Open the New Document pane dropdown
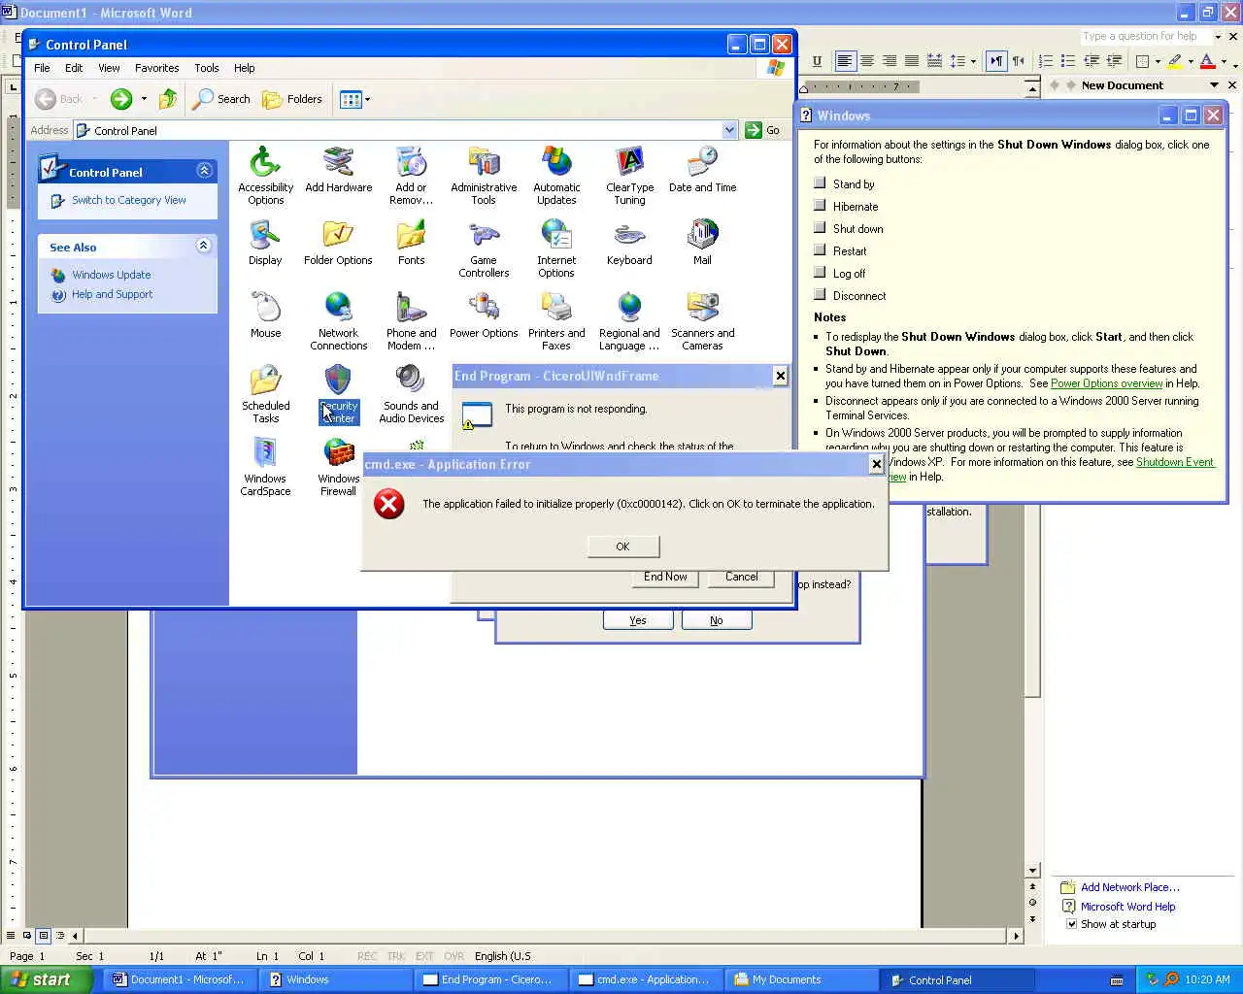 point(1214,85)
